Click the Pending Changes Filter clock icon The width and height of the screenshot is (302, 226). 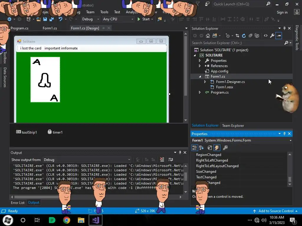tap(228, 36)
